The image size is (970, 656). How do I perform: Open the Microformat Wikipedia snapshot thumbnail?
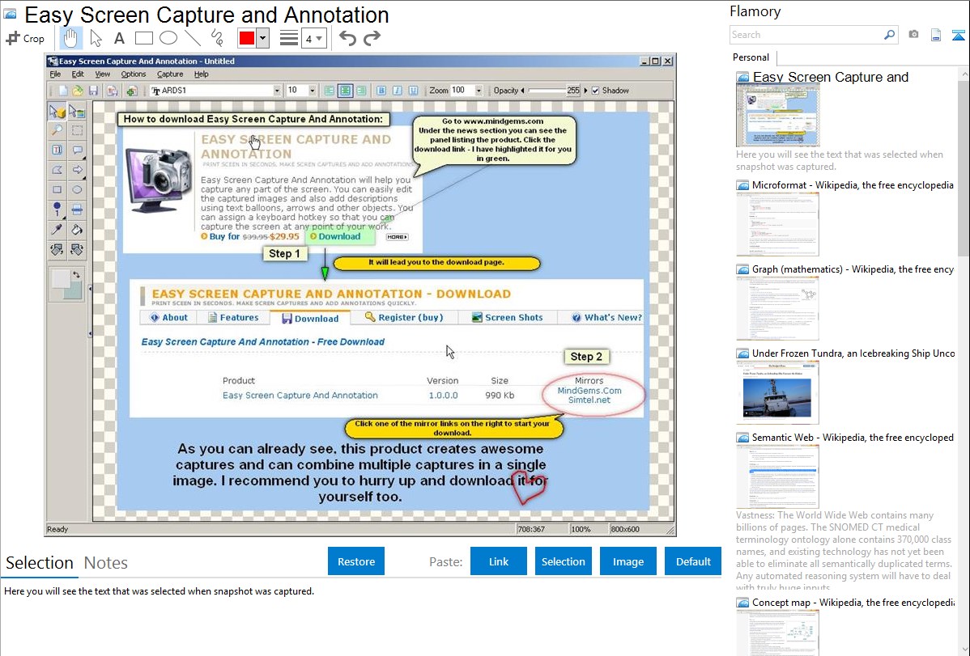tap(777, 224)
